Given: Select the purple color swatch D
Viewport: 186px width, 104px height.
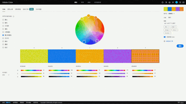Looking at the screenshot, I should 117,56.
